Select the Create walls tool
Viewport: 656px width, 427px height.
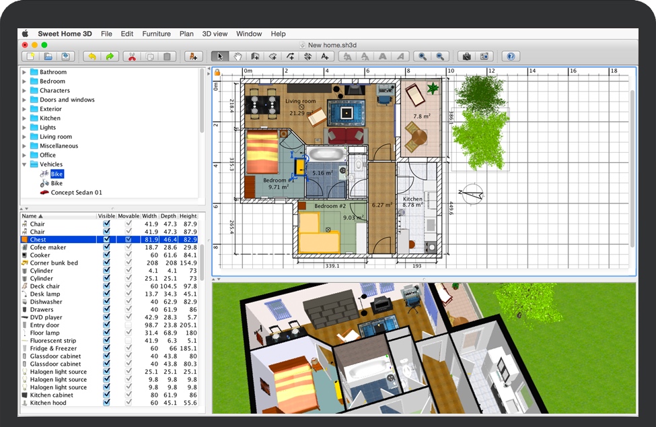pos(255,57)
